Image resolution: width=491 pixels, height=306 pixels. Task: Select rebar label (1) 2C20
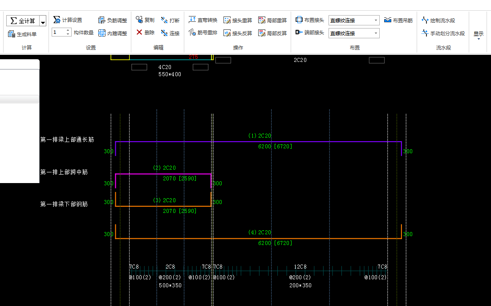pyautogui.click(x=260, y=135)
